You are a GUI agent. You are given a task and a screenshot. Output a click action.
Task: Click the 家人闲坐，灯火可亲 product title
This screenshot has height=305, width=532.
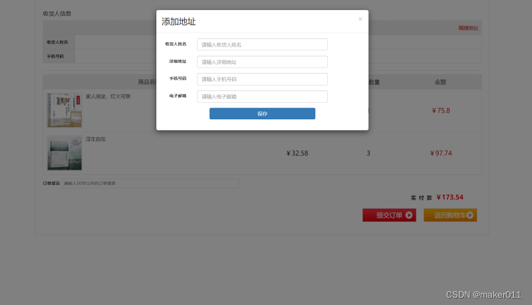point(108,96)
